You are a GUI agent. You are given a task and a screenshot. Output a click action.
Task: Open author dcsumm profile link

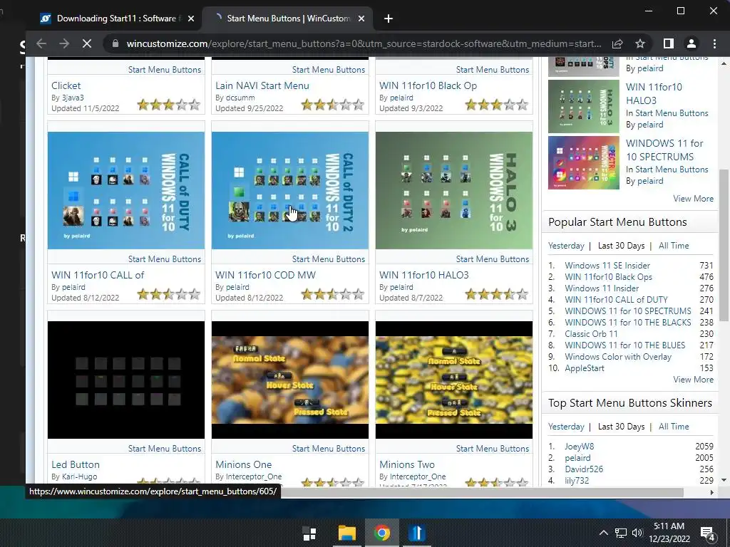tap(240, 98)
